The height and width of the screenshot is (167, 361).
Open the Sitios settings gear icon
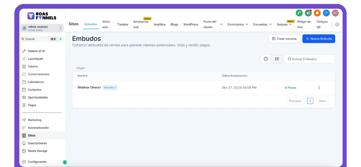[x=337, y=24]
